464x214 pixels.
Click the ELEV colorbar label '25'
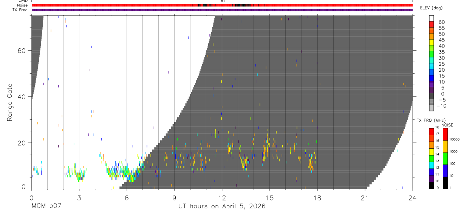click(x=441, y=64)
